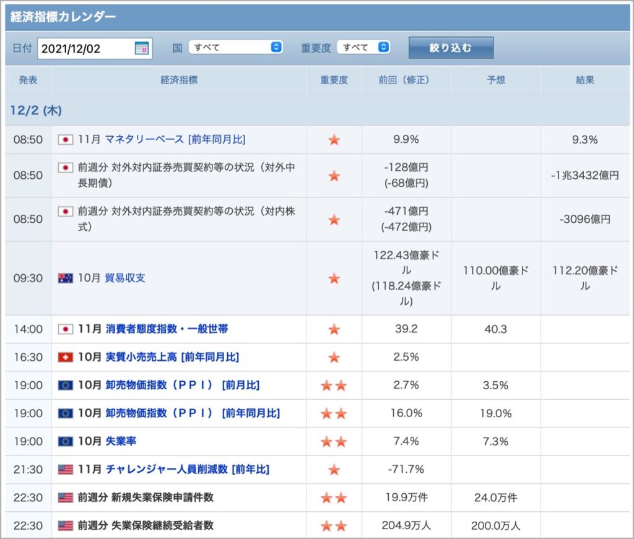
Task: Open the マネタリーベース [前年同月比] link
Action: point(175,139)
